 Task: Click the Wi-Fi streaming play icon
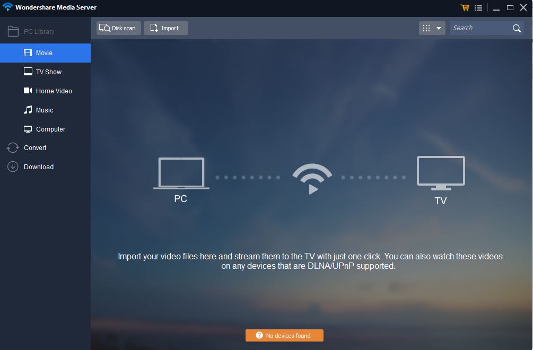(312, 179)
